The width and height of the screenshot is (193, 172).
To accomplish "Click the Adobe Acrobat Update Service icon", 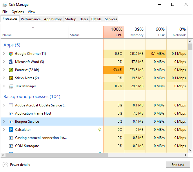I will coord(11,105).
